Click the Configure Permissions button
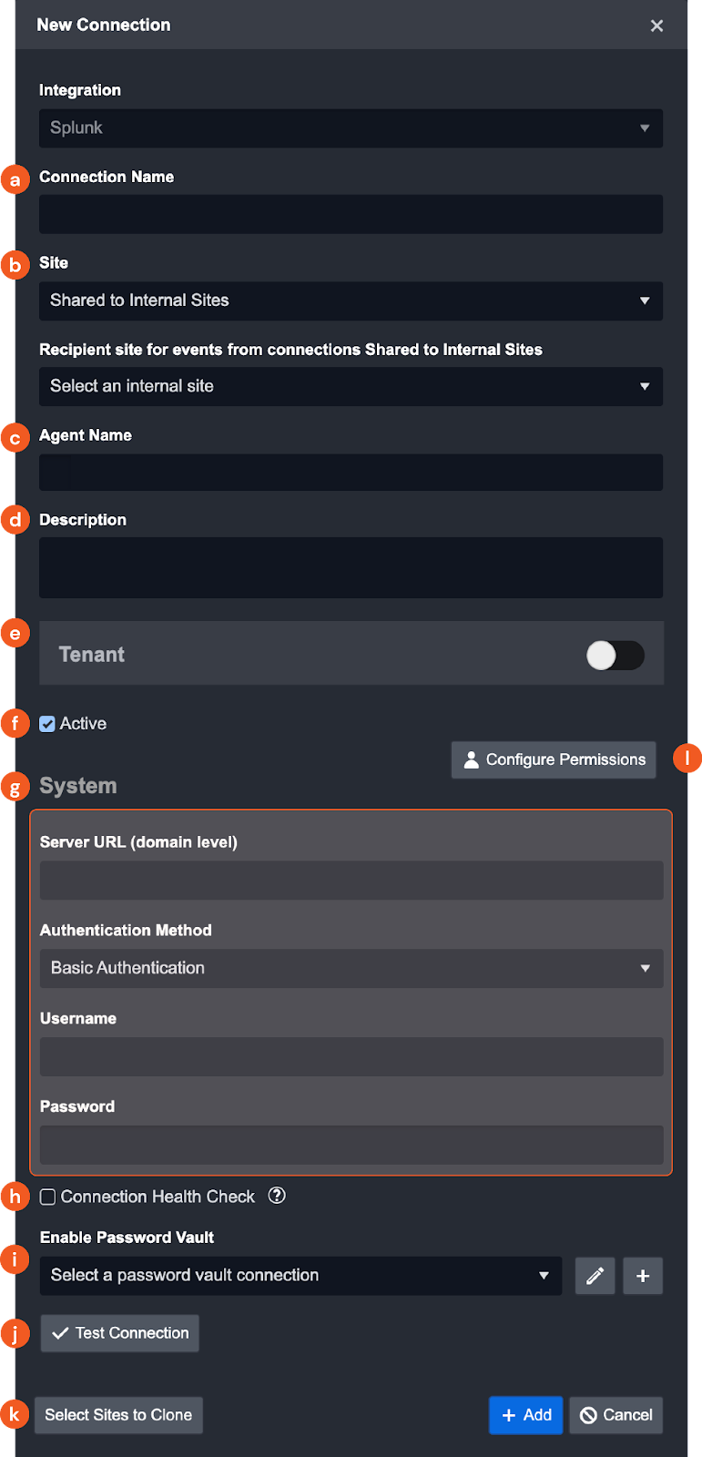The width and height of the screenshot is (702, 1457). 554,759
